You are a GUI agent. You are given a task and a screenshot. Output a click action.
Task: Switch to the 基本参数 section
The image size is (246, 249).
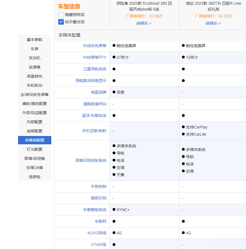coord(34,40)
